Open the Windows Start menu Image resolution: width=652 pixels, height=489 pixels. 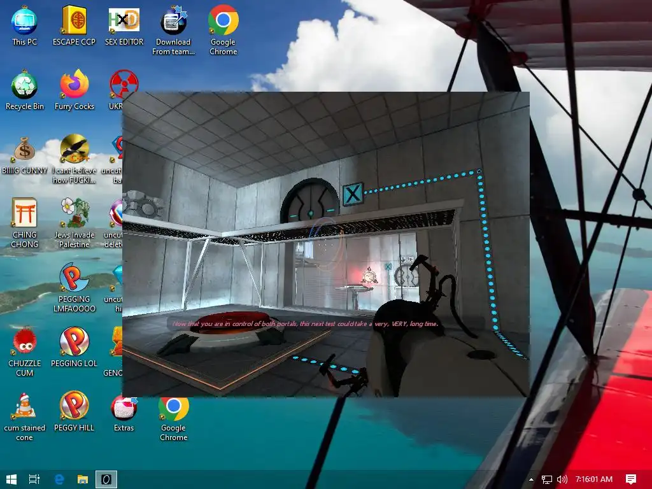click(11, 479)
